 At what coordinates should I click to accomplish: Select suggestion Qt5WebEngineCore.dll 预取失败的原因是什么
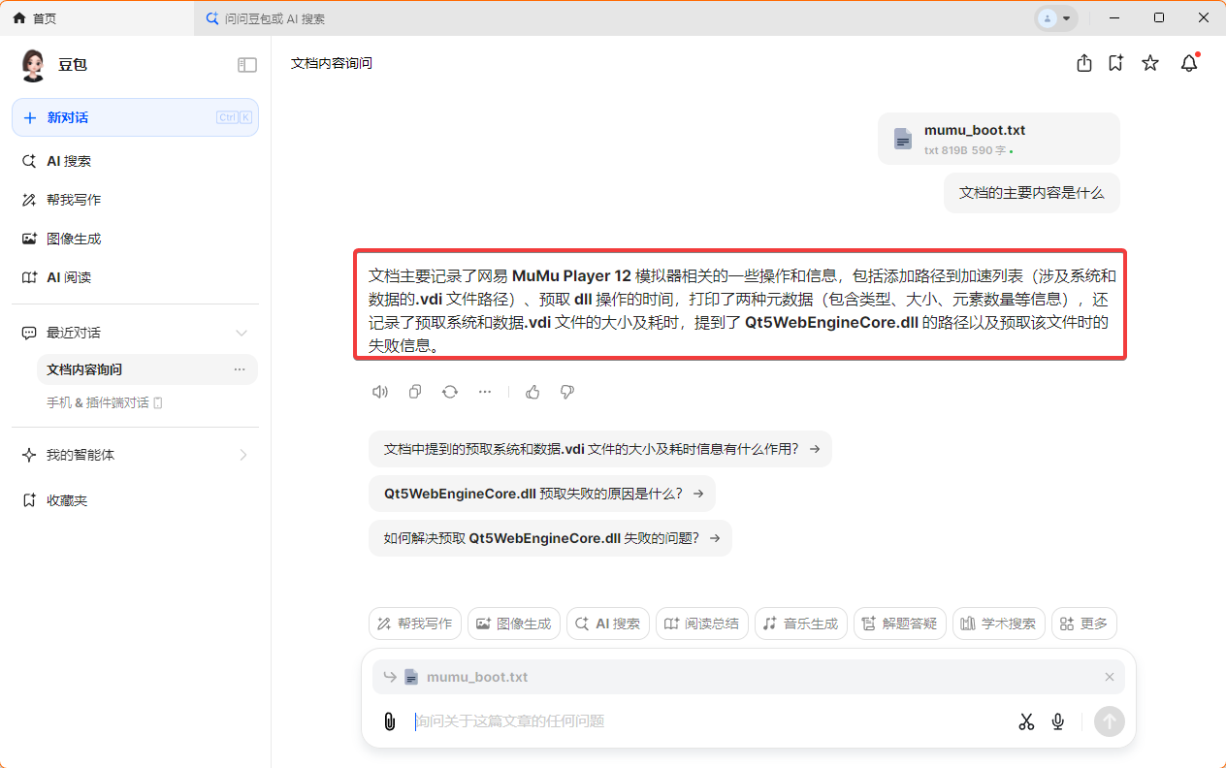(x=542, y=494)
